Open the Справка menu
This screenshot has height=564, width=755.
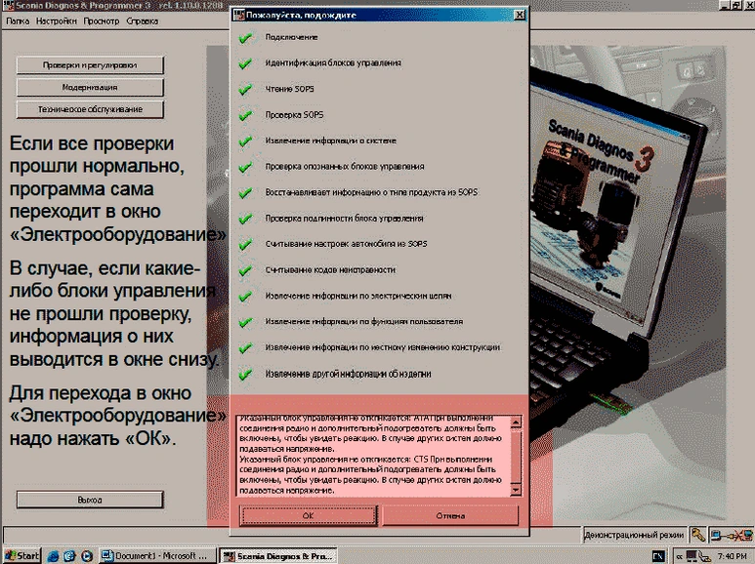coord(143,20)
